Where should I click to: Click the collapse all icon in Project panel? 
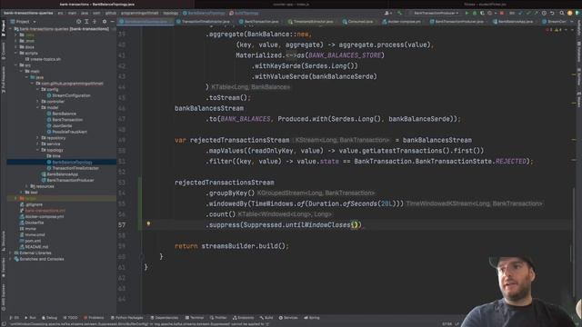point(95,22)
